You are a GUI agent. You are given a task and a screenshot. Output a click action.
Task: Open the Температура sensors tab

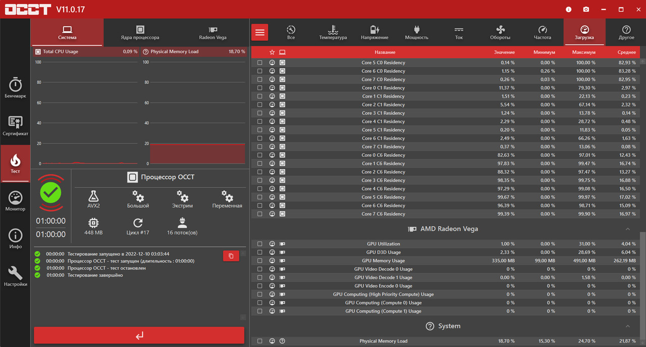click(333, 32)
